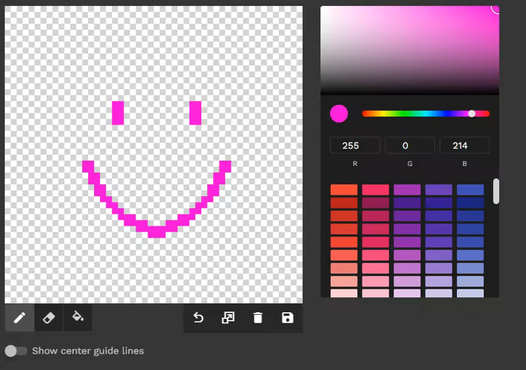
Task: Click the save floppy disk icon
Action: (287, 318)
